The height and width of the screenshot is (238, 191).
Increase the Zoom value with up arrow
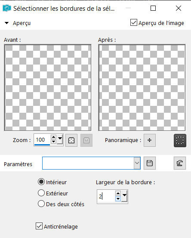(x=53, y=137)
